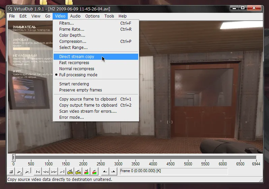
Task: Go to next keyframe with key icon
Action: (79, 171)
